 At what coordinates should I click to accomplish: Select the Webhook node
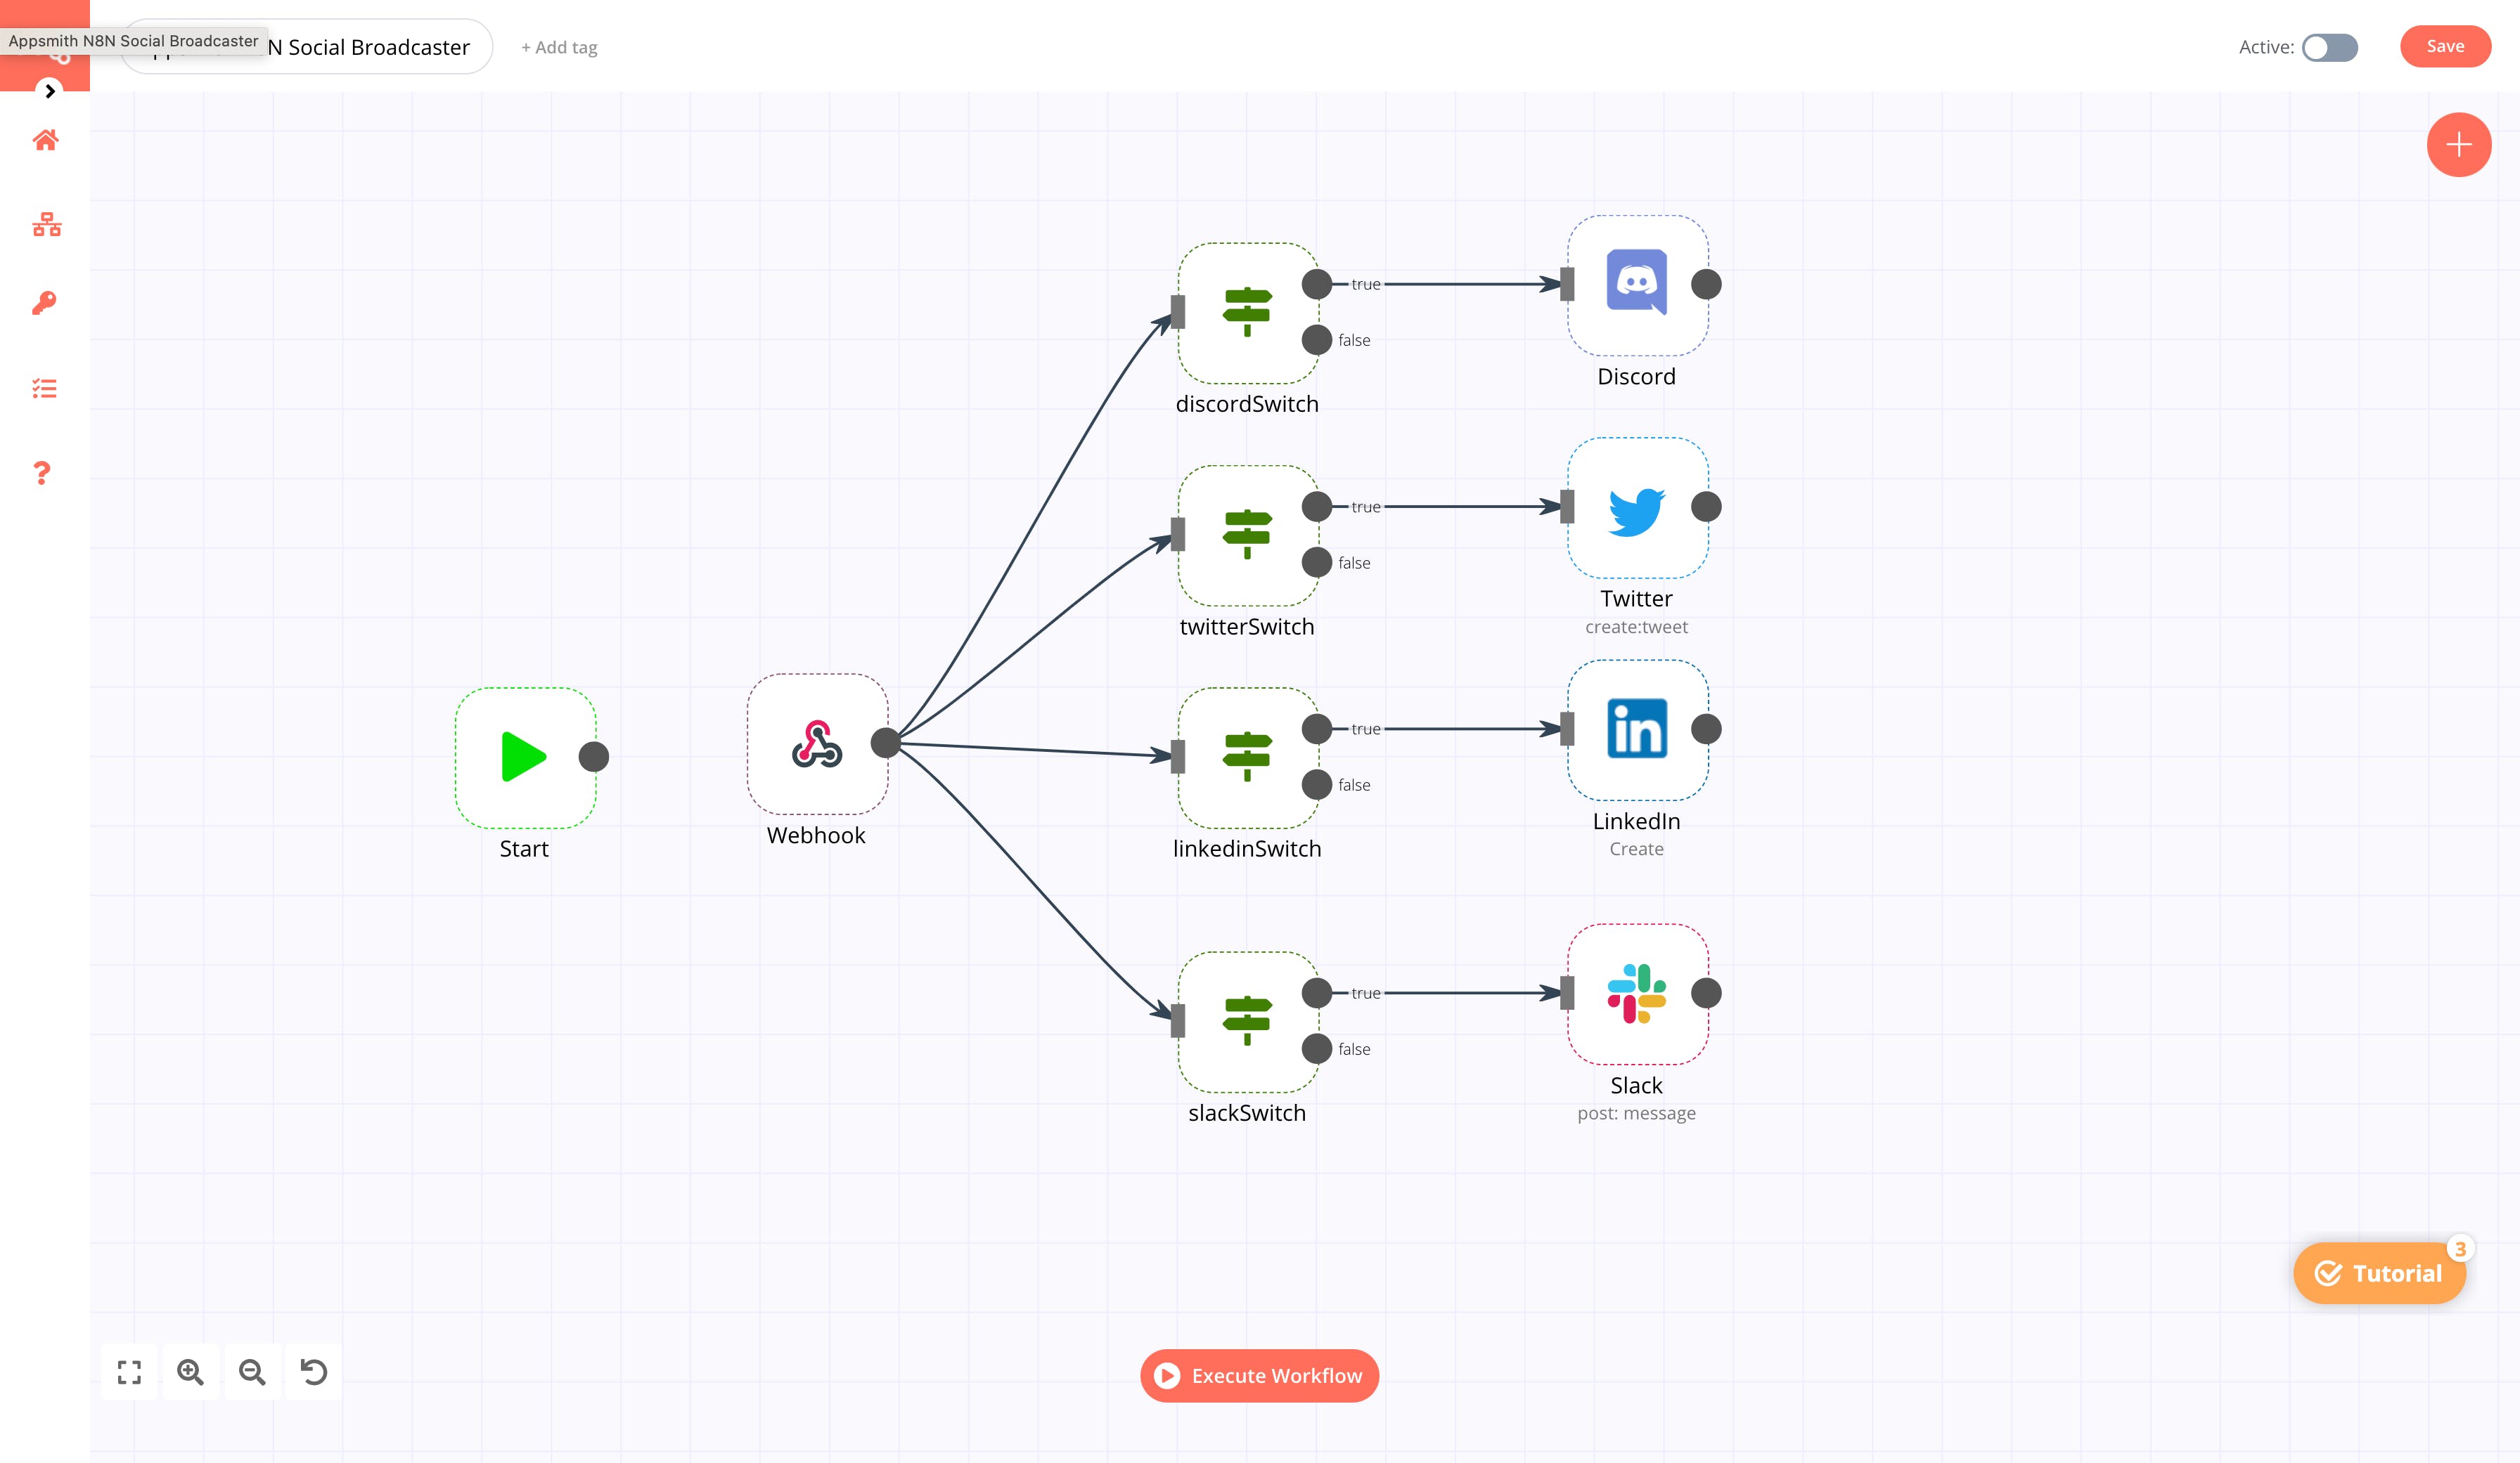coord(816,743)
